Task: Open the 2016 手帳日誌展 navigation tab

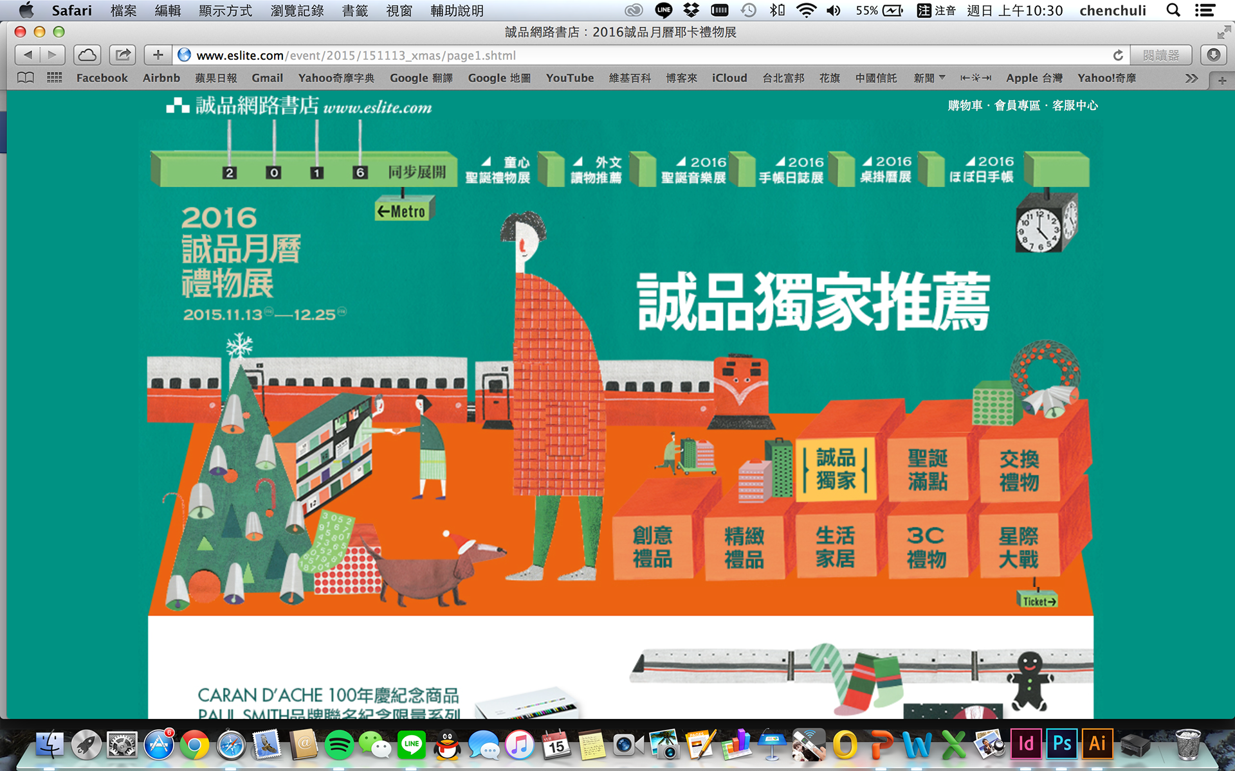Action: [x=791, y=170]
